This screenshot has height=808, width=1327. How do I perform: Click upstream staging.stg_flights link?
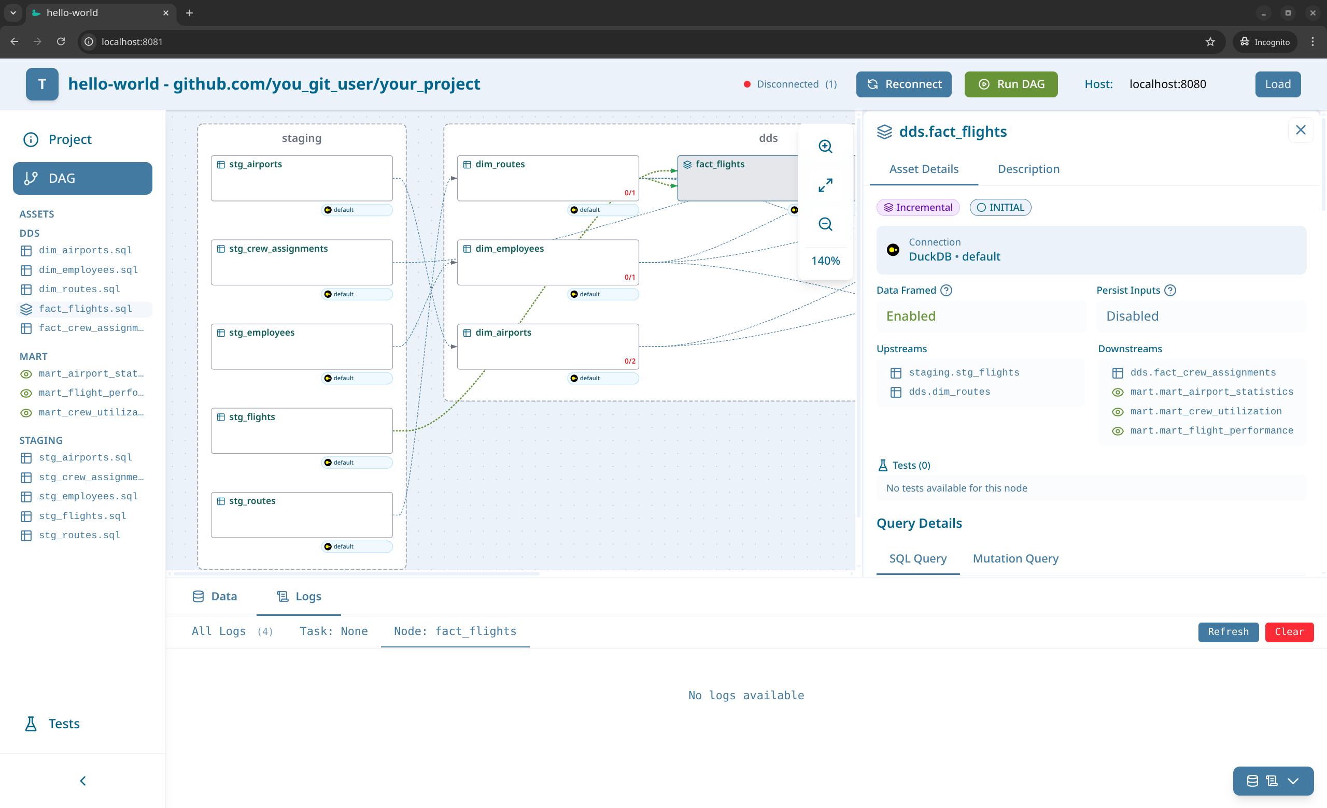click(x=964, y=372)
